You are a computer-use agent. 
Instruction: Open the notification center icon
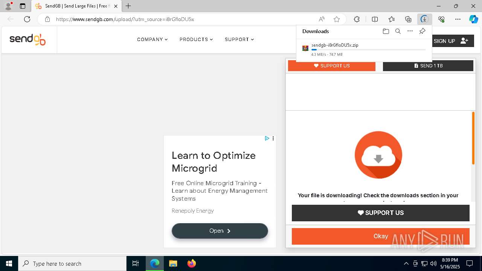pyautogui.click(x=470, y=263)
